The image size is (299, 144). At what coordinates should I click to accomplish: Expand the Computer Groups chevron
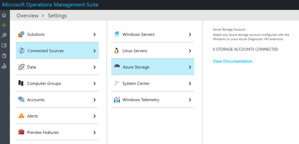[x=94, y=84]
